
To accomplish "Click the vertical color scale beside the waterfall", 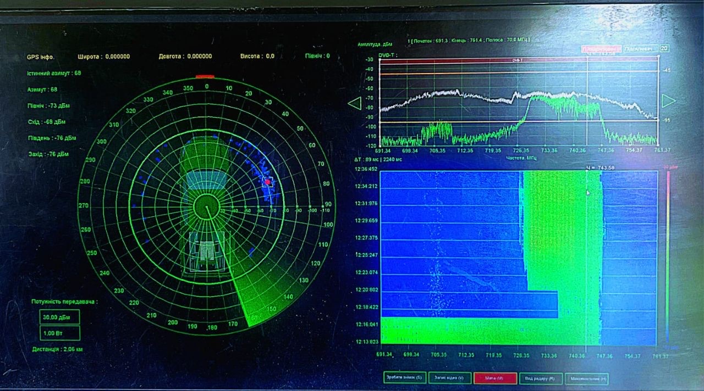I will pyautogui.click(x=668, y=258).
